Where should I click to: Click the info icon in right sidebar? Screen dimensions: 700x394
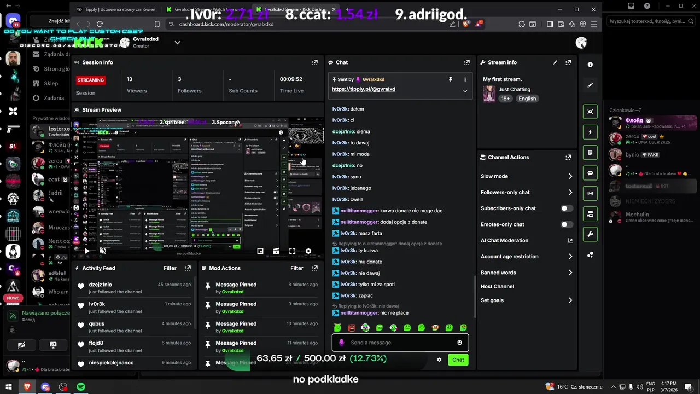click(590, 65)
